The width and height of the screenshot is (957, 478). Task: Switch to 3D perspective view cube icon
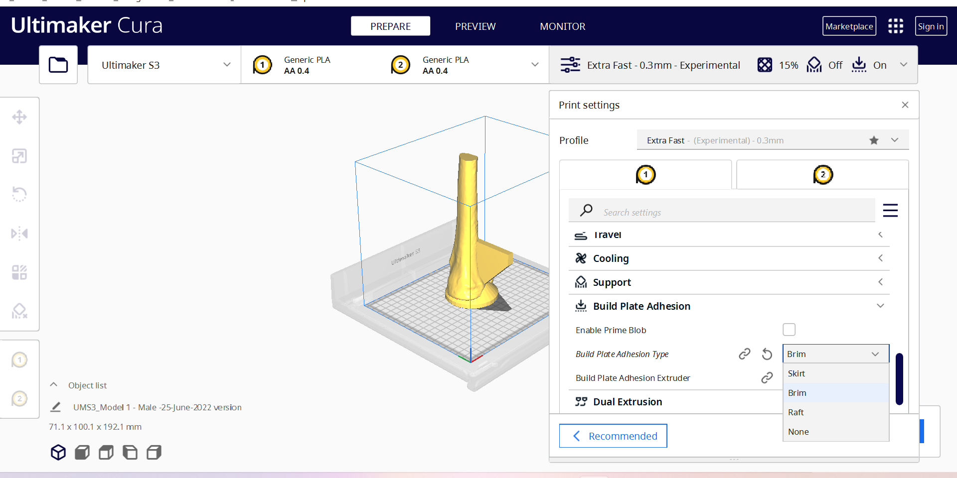point(58,452)
